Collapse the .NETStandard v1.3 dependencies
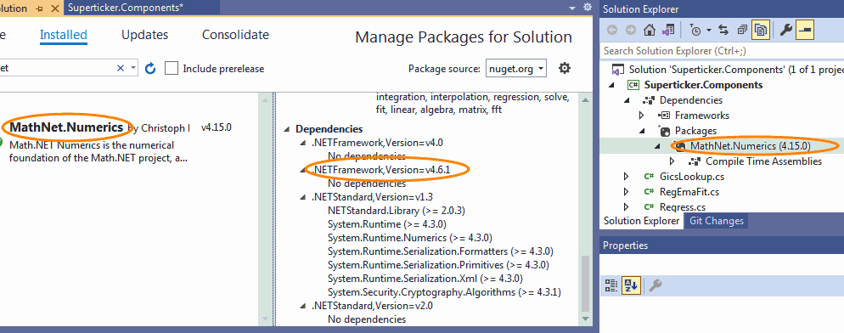The width and height of the screenshot is (844, 333). click(x=302, y=197)
